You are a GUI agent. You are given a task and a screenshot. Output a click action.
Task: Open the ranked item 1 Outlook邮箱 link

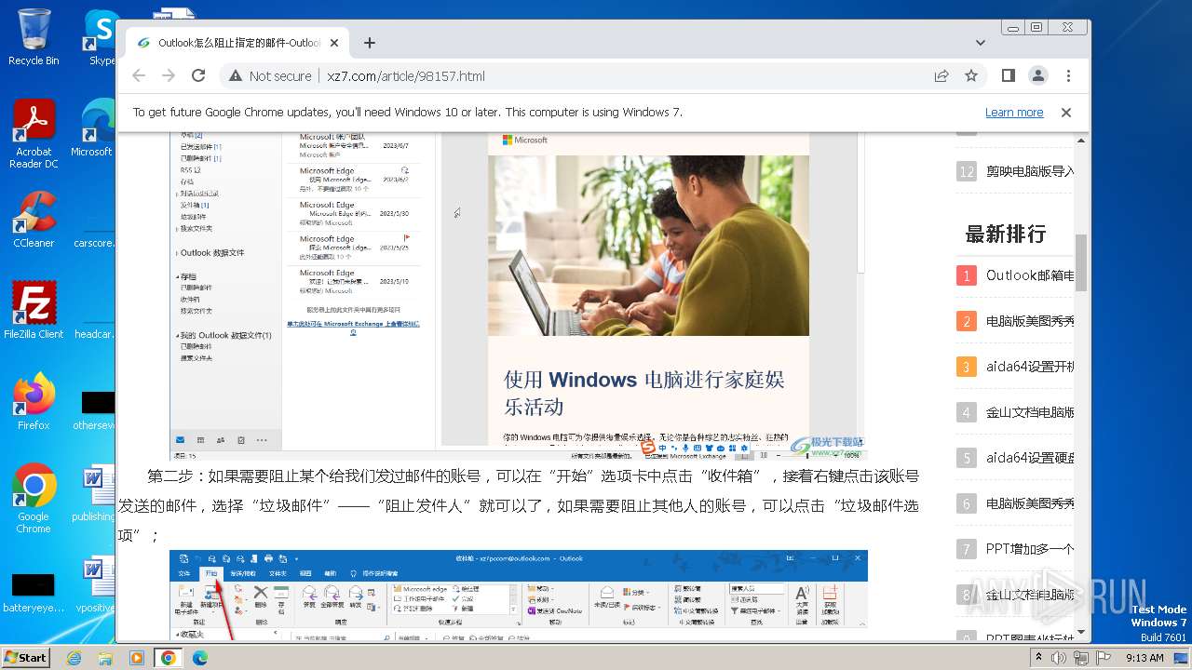tap(1030, 275)
